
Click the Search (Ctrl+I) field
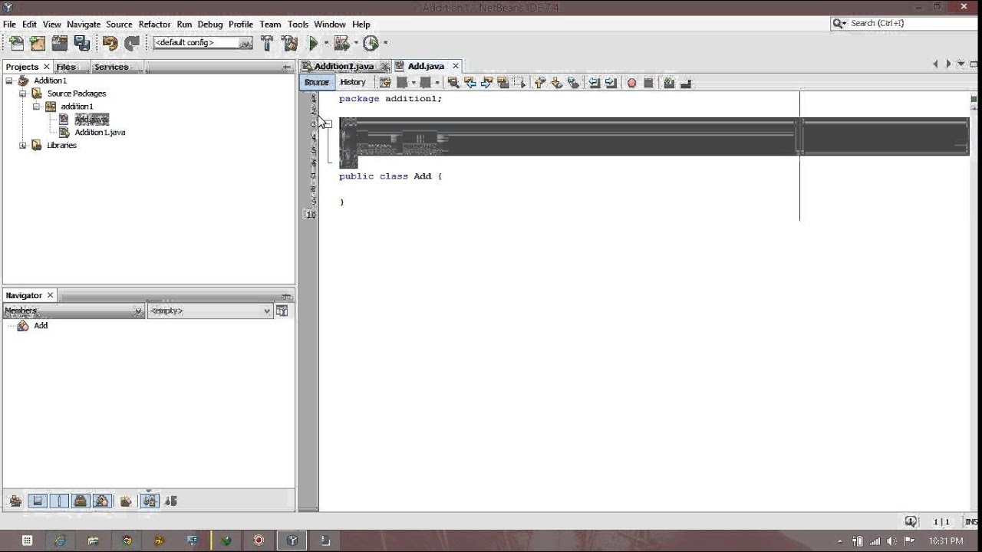904,24
